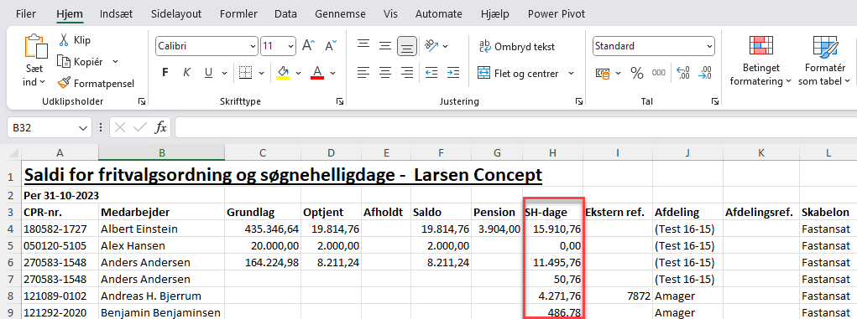This screenshot has width=857, height=319.
Task: Click the Klip scissors button
Action: click(75, 40)
